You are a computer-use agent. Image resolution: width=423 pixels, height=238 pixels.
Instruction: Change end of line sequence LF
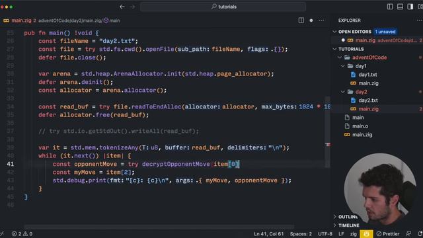point(341,233)
